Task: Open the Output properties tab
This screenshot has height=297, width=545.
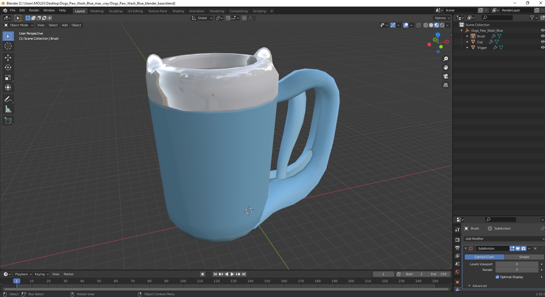Action: [x=457, y=248]
